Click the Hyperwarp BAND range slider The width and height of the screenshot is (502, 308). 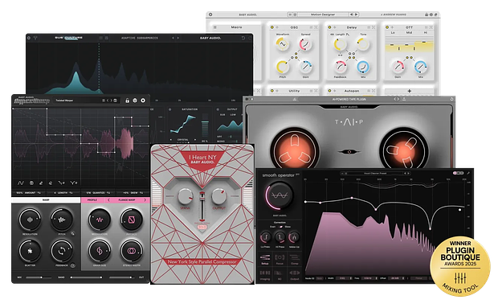tap(86, 277)
